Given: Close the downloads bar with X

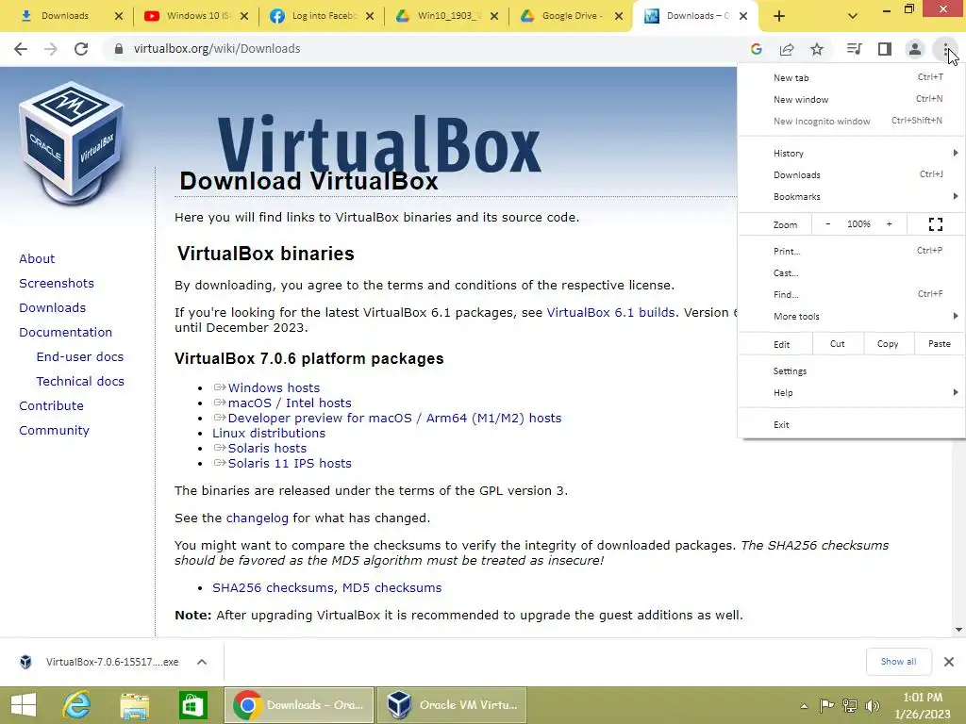Looking at the screenshot, I should [949, 662].
